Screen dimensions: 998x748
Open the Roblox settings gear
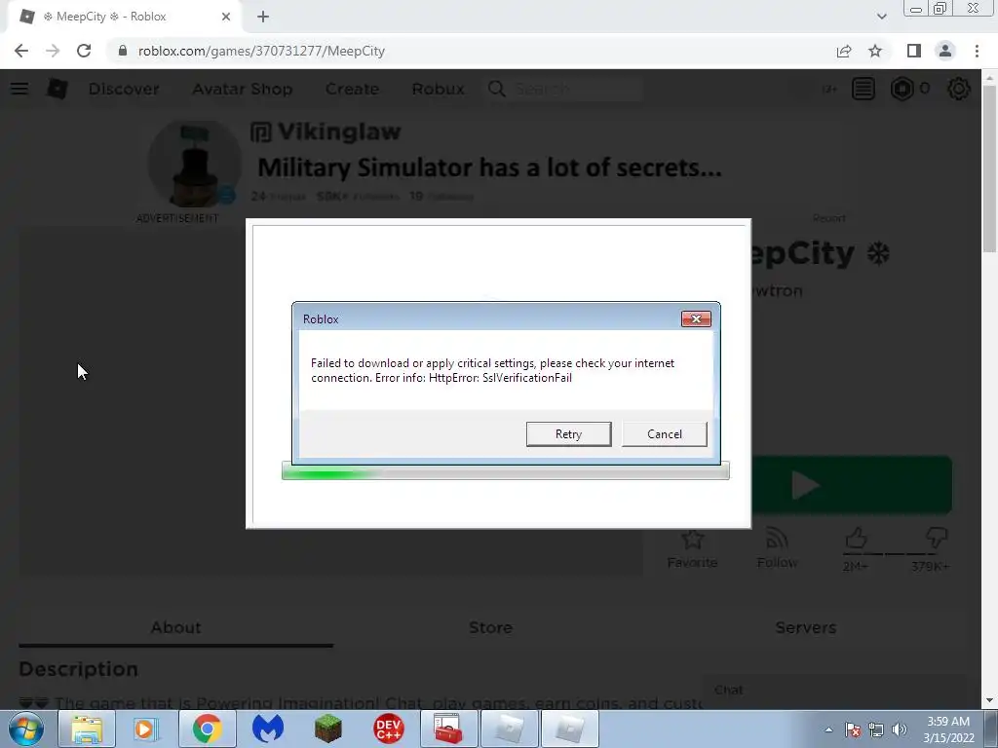coord(959,89)
